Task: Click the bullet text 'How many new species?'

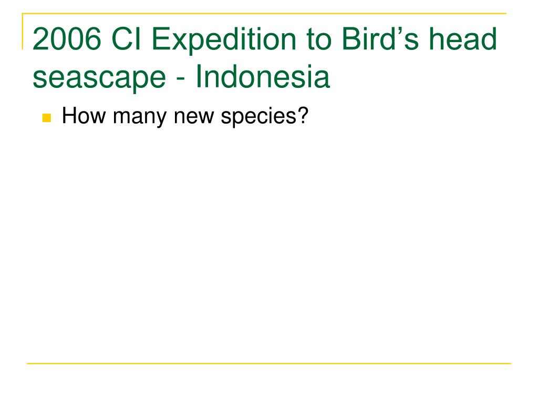Action: pos(185,116)
